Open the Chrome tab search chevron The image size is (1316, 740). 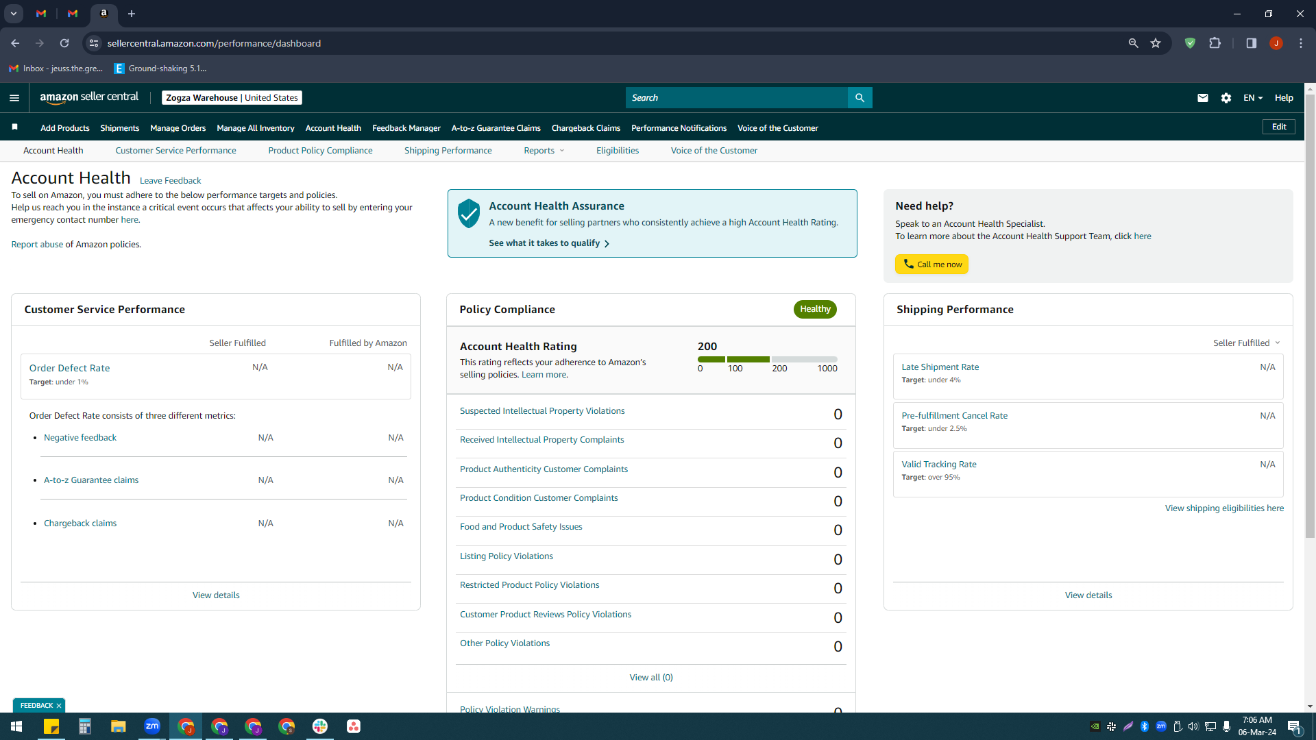(14, 14)
